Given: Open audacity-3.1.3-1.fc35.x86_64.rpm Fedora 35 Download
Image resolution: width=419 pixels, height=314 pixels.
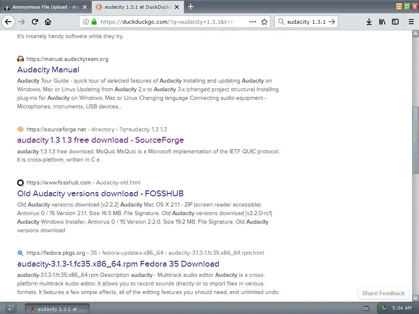Looking at the screenshot, I should point(118,264).
